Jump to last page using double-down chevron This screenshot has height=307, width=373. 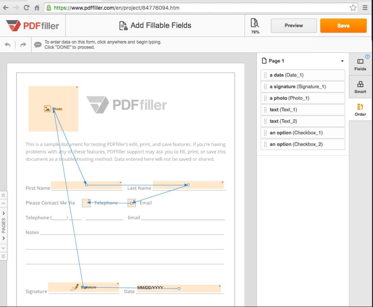point(3,256)
